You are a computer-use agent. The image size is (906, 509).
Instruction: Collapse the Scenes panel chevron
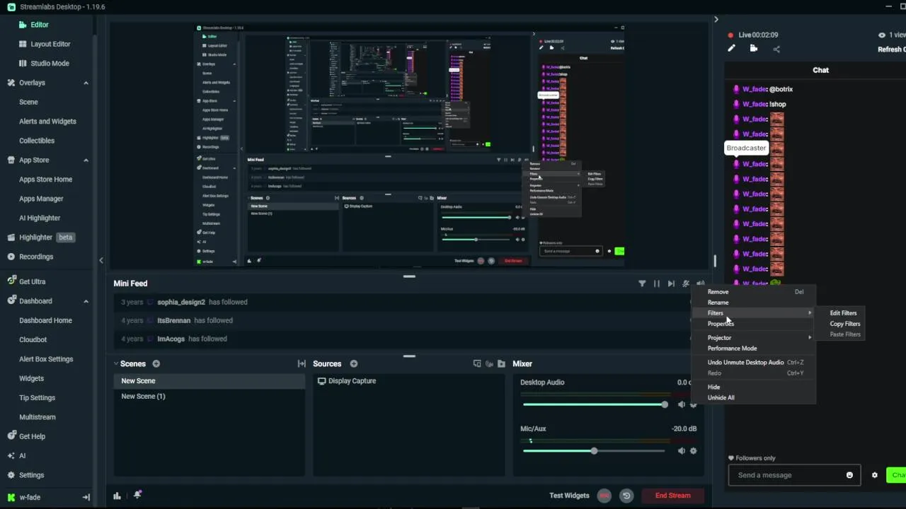116,364
